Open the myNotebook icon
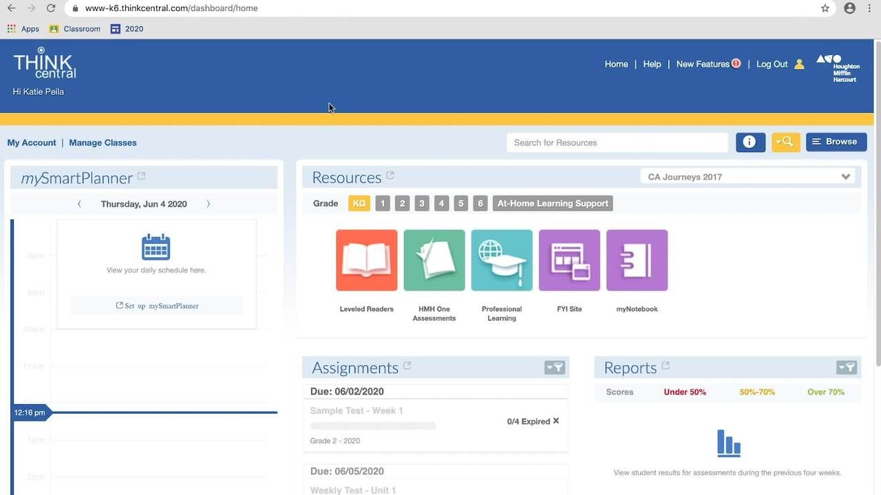The width and height of the screenshot is (881, 495). point(637,260)
